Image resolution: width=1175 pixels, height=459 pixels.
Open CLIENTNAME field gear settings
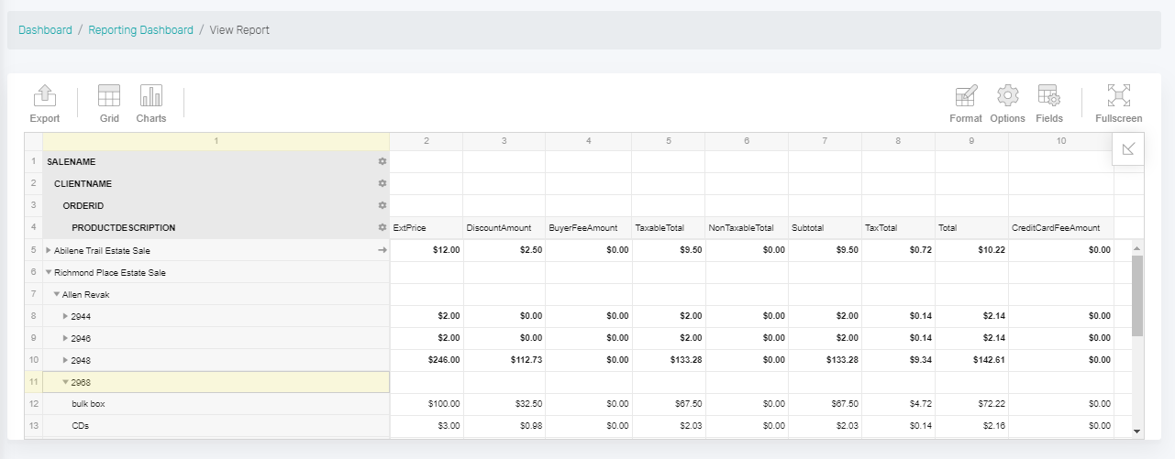(x=382, y=183)
